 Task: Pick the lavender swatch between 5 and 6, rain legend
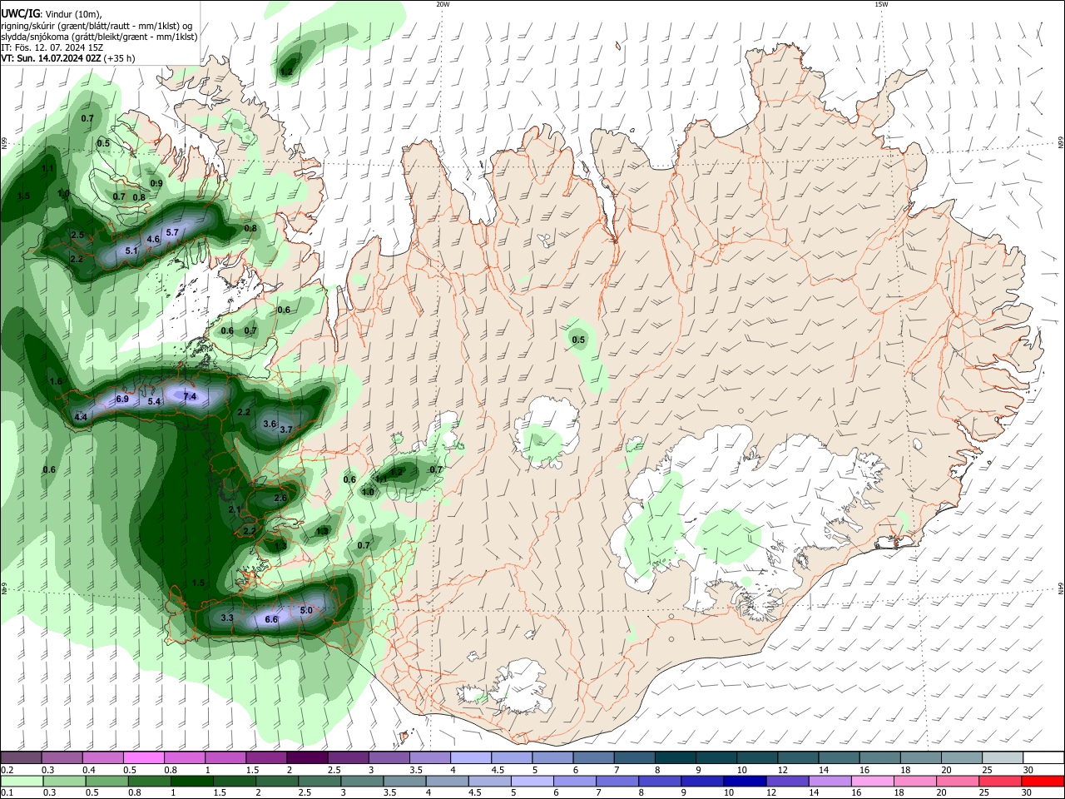pyautogui.click(x=531, y=781)
